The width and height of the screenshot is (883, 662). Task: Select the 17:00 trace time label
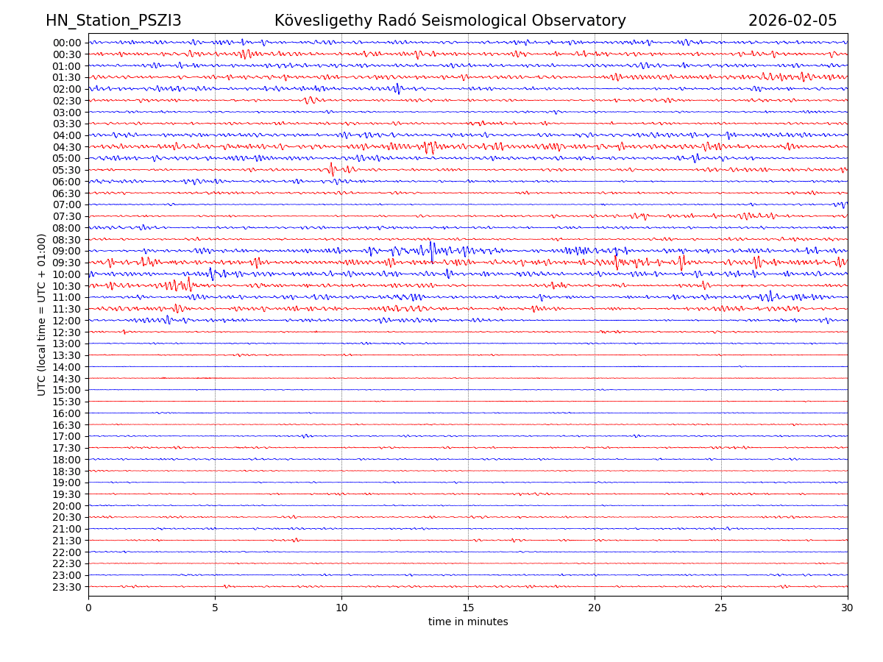(67, 436)
